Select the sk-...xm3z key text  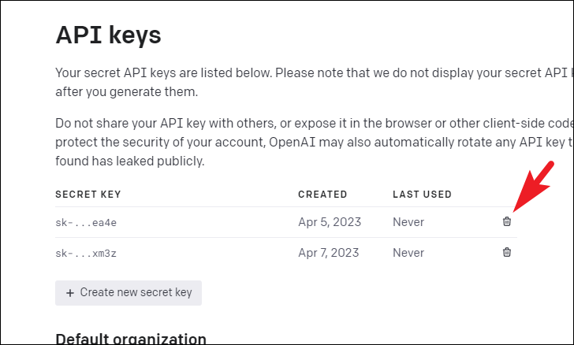pos(86,253)
